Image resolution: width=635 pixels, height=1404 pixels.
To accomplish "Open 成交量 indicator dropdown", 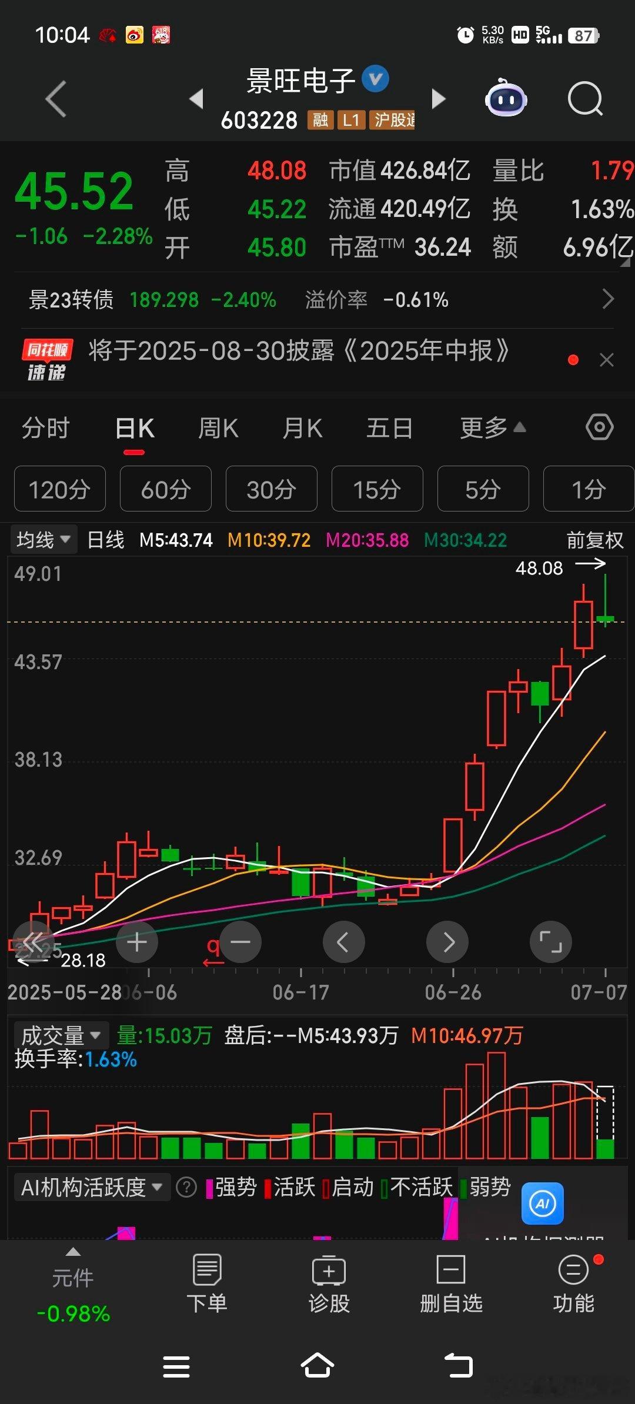I will click(x=61, y=1035).
